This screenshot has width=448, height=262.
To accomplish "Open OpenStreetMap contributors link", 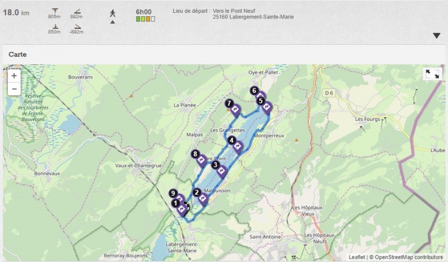I will [409, 257].
